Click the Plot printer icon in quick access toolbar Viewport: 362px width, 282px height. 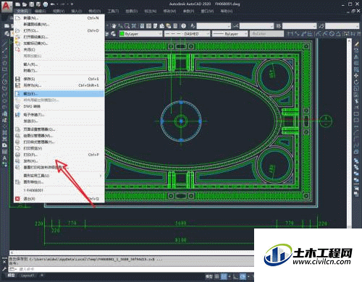(x=45, y=4)
